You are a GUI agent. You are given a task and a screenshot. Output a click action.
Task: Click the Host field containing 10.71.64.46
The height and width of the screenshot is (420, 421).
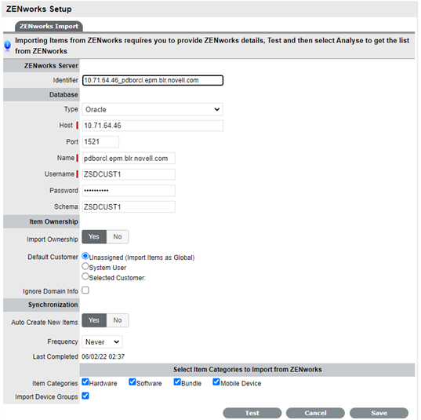point(153,126)
